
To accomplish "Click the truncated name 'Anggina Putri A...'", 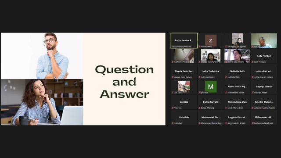I will [x=237, y=117].
